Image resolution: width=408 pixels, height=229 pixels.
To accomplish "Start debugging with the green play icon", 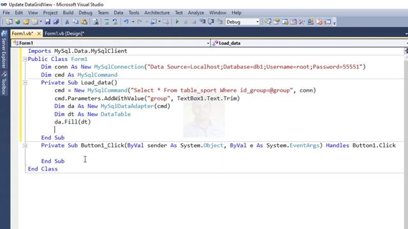I will coord(177,22).
